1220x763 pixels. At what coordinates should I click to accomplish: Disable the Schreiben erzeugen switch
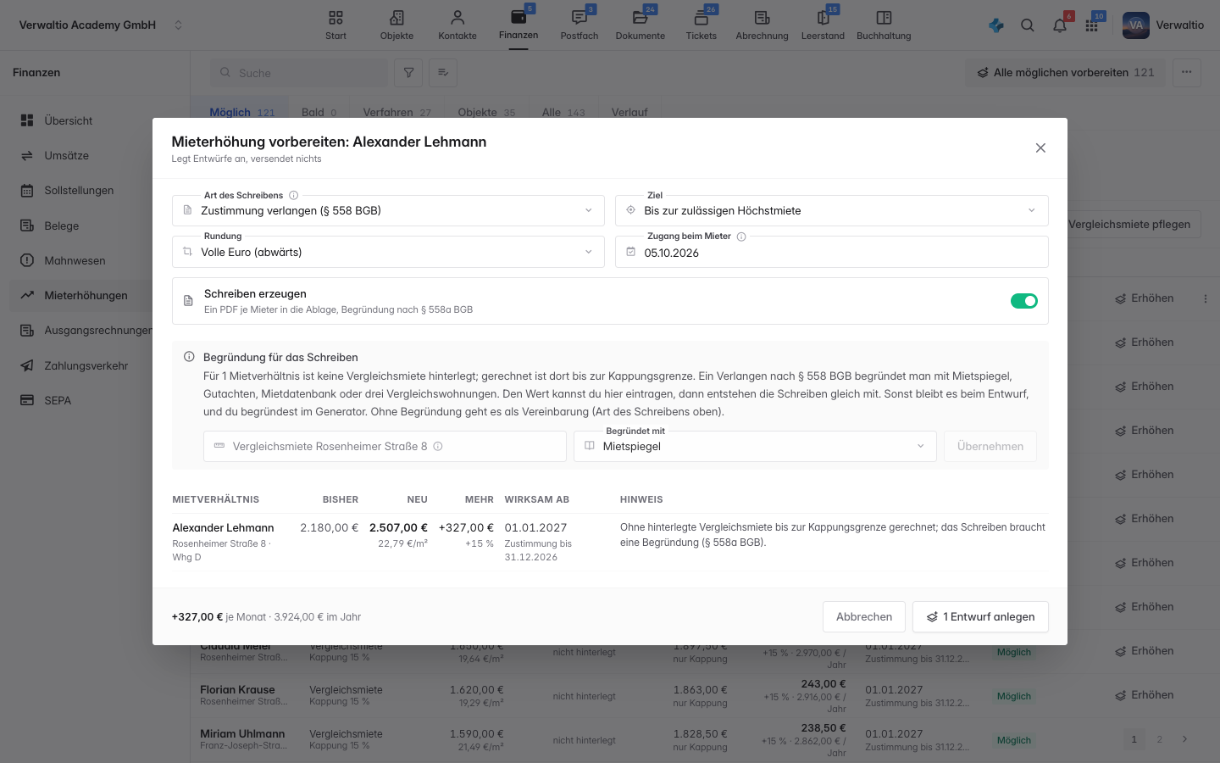1023,301
